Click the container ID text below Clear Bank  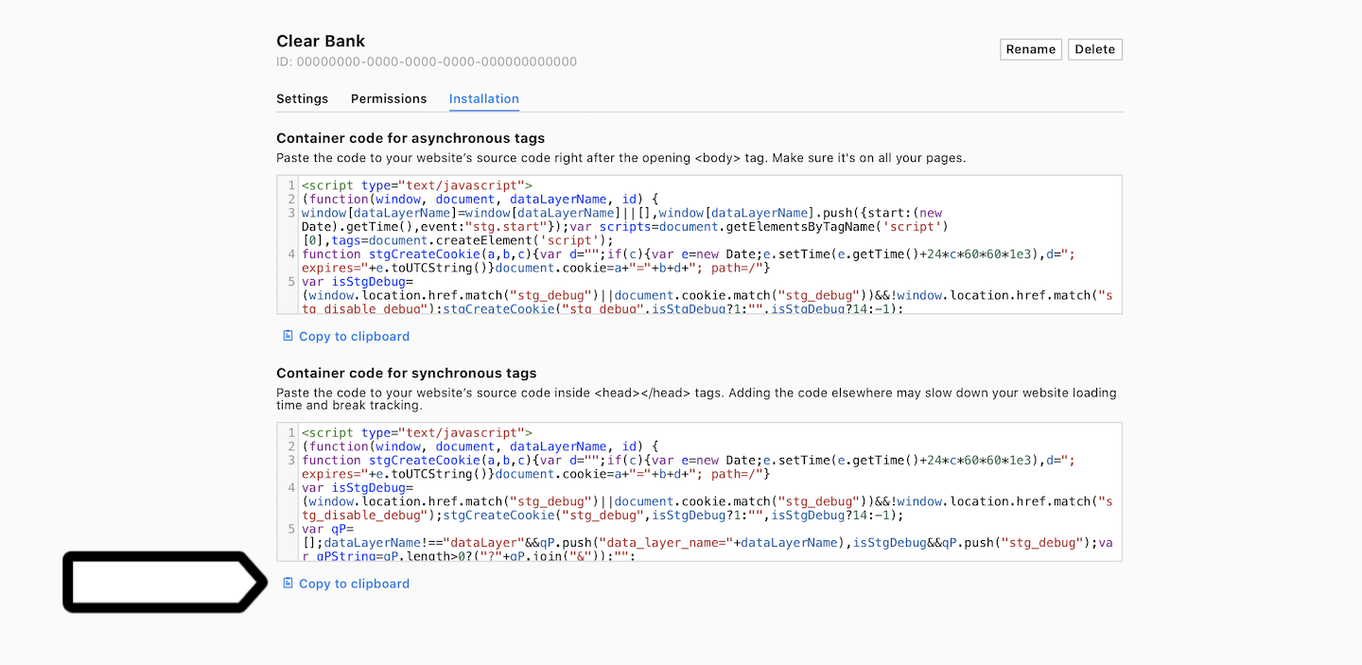point(426,61)
